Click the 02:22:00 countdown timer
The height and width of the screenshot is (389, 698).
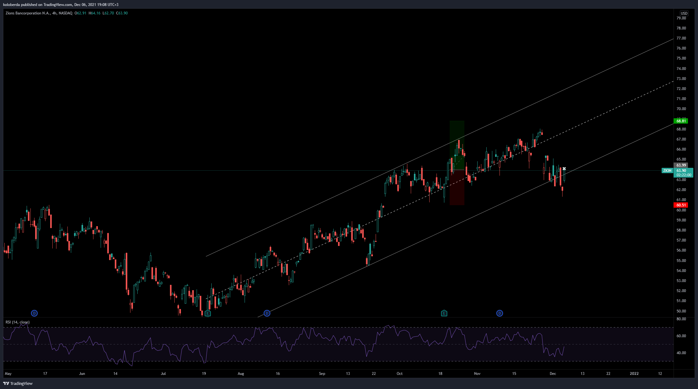684,175
